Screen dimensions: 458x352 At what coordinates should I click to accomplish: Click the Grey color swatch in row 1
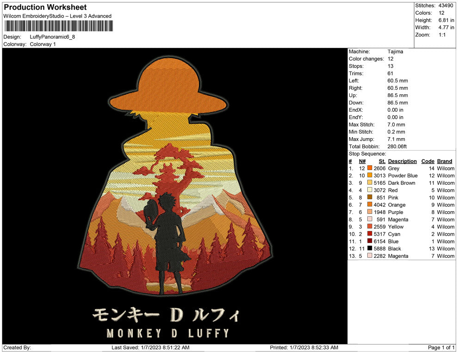(370, 168)
